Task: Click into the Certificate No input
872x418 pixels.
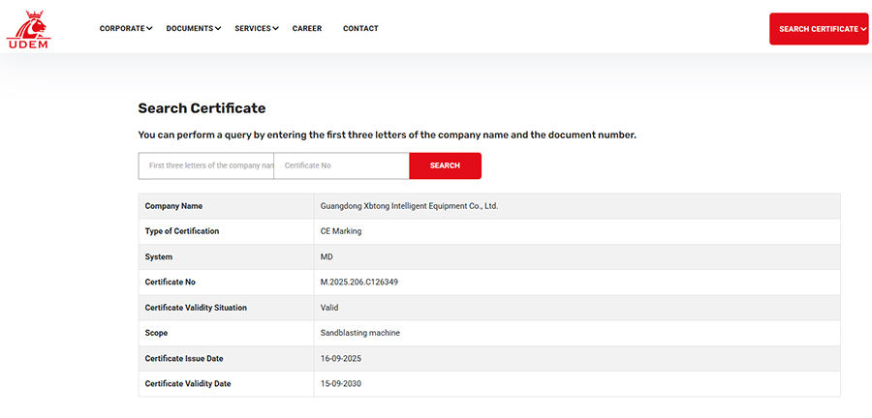Action: click(341, 165)
